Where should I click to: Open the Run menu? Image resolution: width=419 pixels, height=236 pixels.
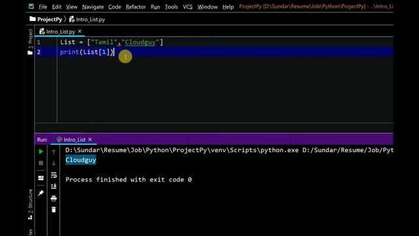155,7
